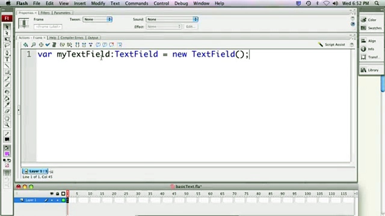The height and width of the screenshot is (216, 385).
Task: Click the Collapse between braces icon
Action: pyautogui.click(x=77, y=45)
